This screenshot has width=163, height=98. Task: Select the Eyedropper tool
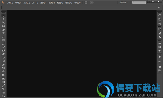pos(4,86)
